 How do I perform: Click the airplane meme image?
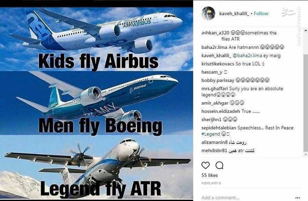pyautogui.click(x=96, y=103)
